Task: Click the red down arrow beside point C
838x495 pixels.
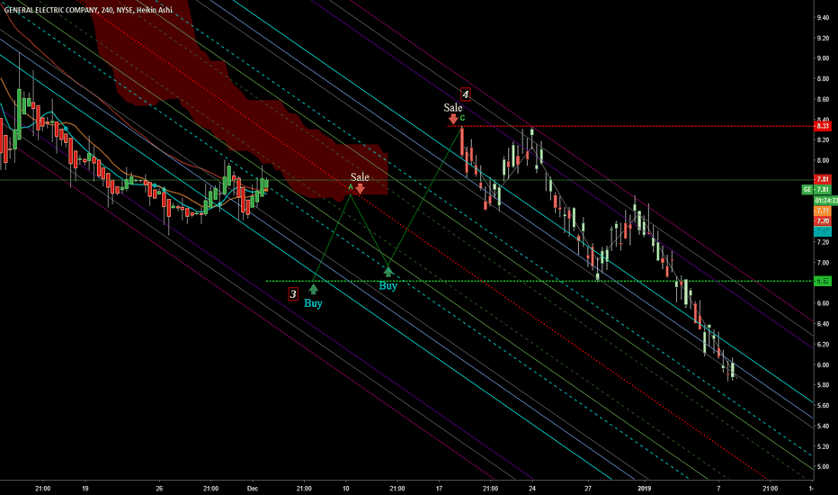Action: (453, 119)
